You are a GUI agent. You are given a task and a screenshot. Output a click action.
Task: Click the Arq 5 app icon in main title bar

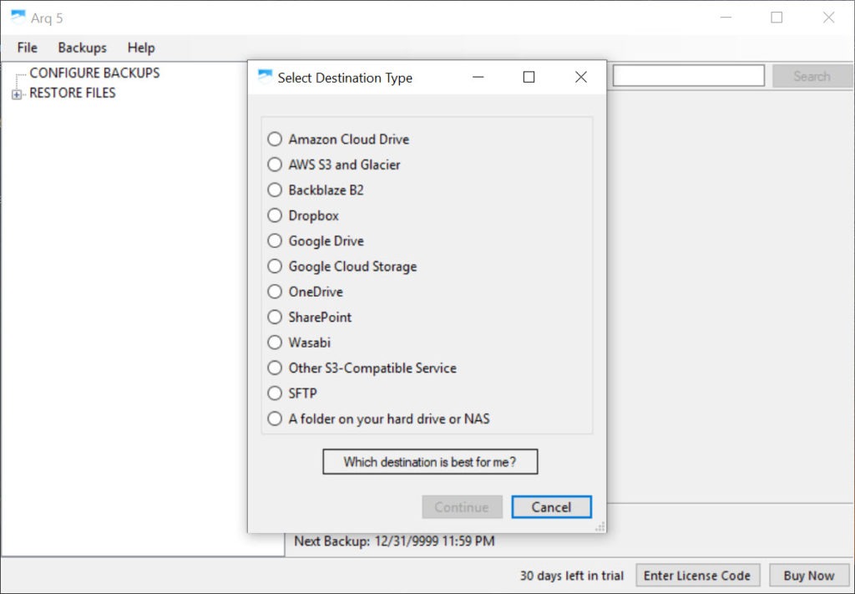tap(18, 18)
